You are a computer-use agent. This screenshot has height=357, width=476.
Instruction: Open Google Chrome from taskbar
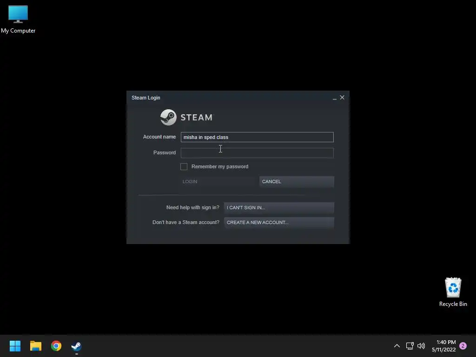[56, 346]
